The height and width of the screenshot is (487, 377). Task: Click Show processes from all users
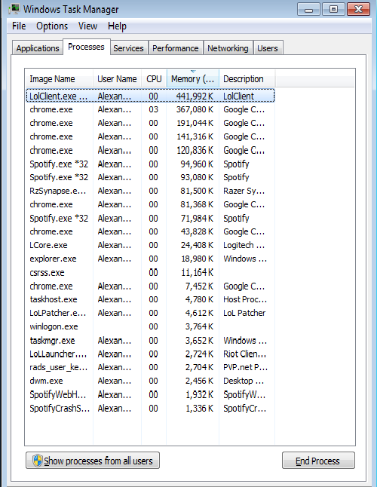93,461
